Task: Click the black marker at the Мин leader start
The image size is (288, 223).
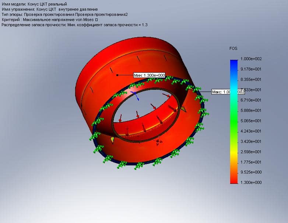Action: click(x=117, y=75)
